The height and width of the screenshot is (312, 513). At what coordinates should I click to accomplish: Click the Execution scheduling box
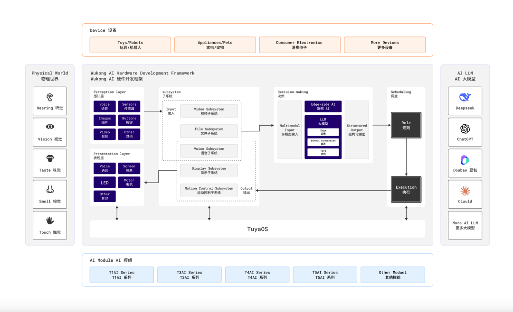[x=406, y=190]
